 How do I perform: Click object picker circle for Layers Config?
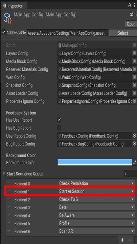(135, 54)
